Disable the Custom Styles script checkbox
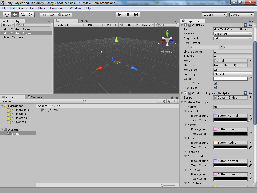Screen dimensions: 257x193 click(190, 93)
